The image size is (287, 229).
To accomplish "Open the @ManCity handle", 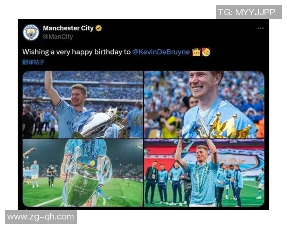I will click(x=58, y=37).
